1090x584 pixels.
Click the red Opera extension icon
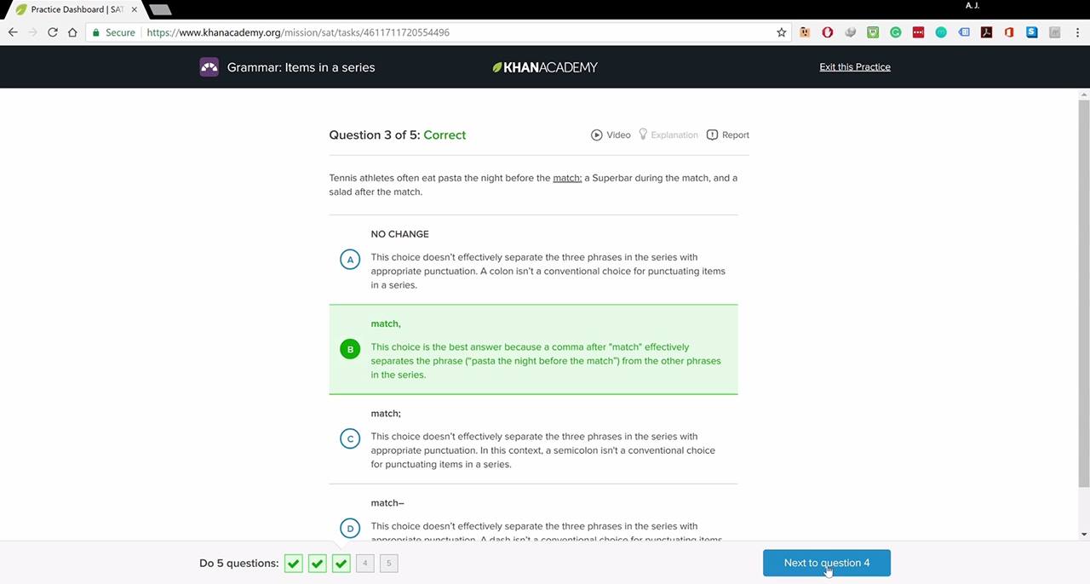click(x=827, y=32)
